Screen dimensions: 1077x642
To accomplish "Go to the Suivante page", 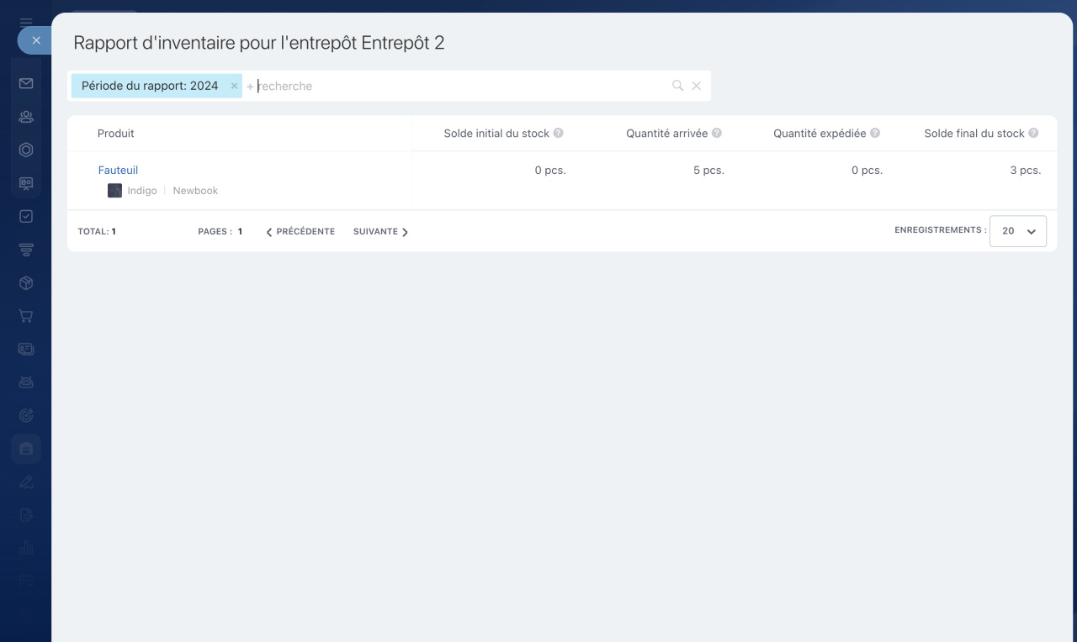I will [x=380, y=232].
